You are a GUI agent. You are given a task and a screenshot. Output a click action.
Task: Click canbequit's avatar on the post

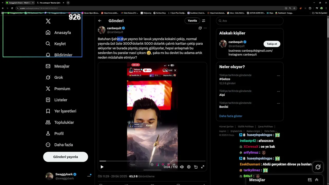coord(102,30)
